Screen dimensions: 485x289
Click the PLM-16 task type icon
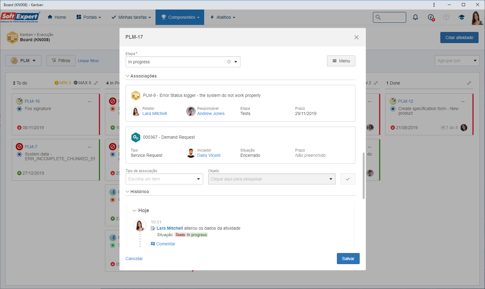(x=19, y=101)
